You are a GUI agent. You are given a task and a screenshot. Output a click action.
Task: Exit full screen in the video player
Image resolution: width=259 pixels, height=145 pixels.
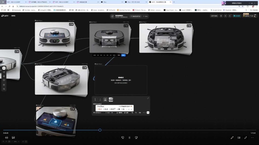click(x=246, y=138)
